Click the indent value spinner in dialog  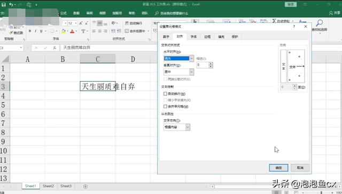click(x=211, y=65)
